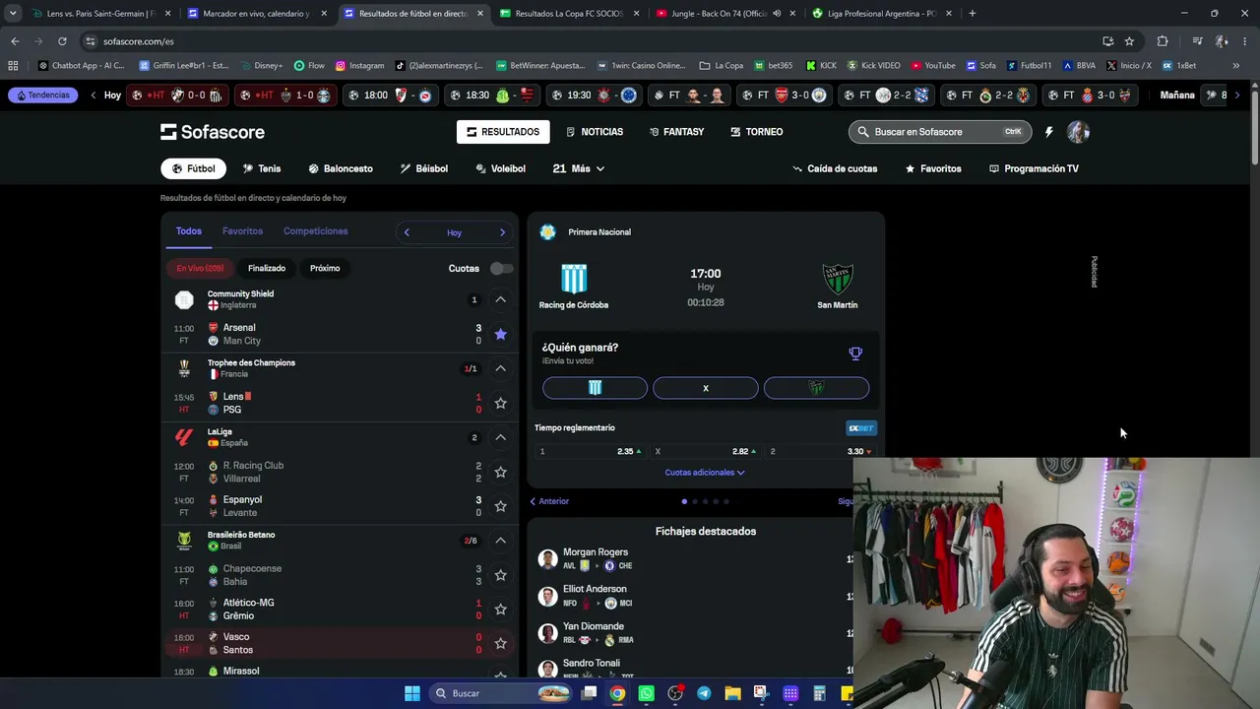
Task: Click the Sofascore logo
Action: click(x=213, y=132)
